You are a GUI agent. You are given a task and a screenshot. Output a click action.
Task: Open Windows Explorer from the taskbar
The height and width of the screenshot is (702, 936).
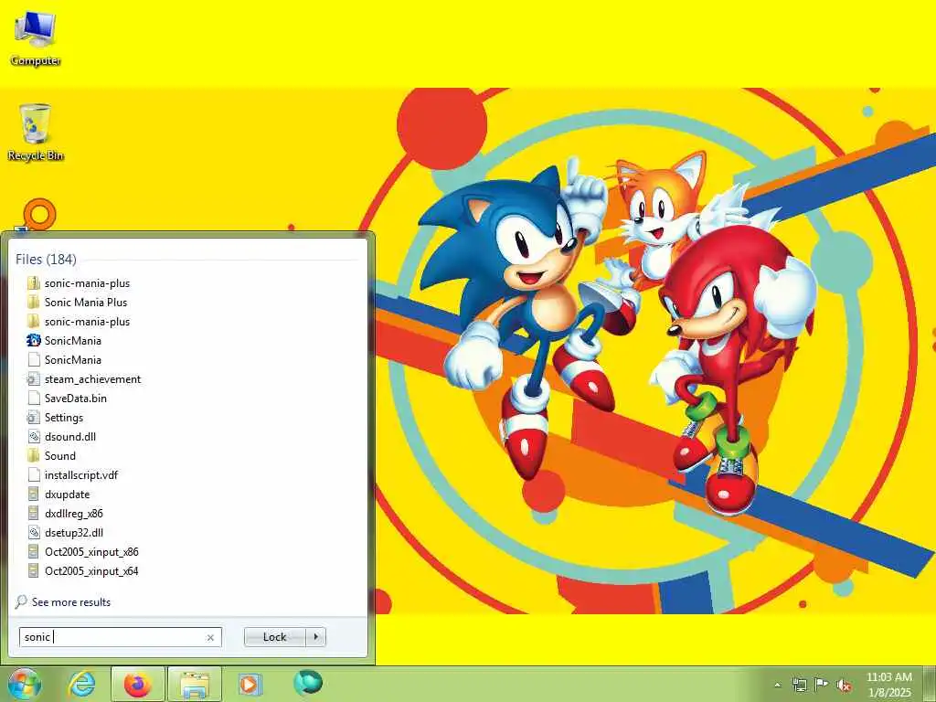coord(195,684)
